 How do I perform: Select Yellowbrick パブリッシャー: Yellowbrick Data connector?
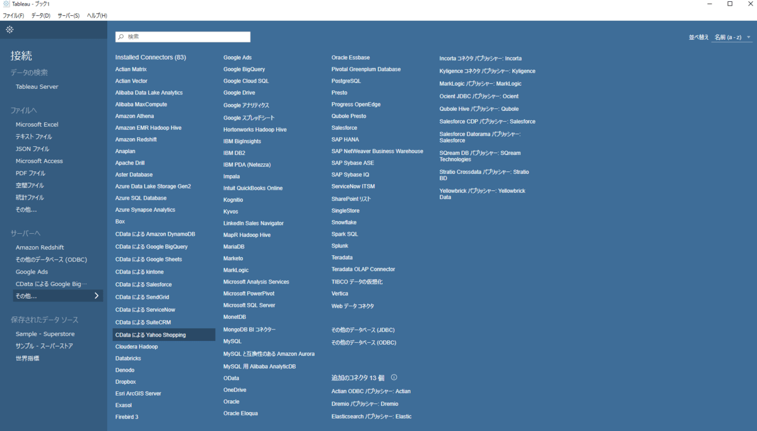483,194
